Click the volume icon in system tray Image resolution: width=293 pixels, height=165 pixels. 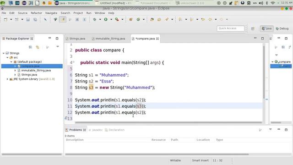point(261,3)
